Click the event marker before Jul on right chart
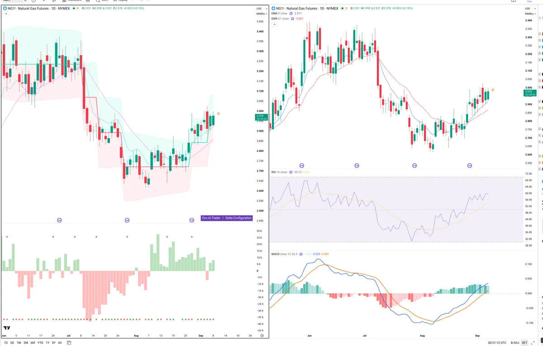This screenshot has width=543, height=346. click(x=357, y=166)
